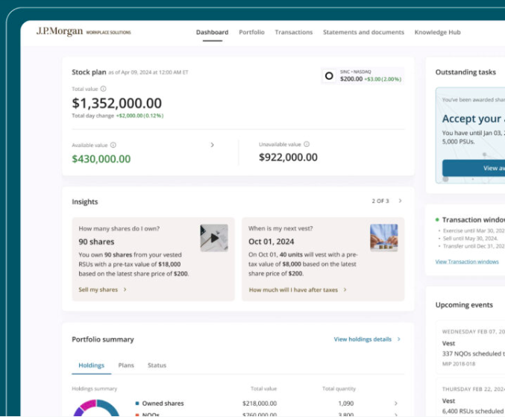
Task: Click chevron after 'after taxes' link
Action: pyautogui.click(x=345, y=289)
